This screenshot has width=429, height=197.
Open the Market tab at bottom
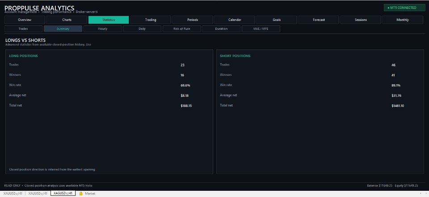(90, 193)
